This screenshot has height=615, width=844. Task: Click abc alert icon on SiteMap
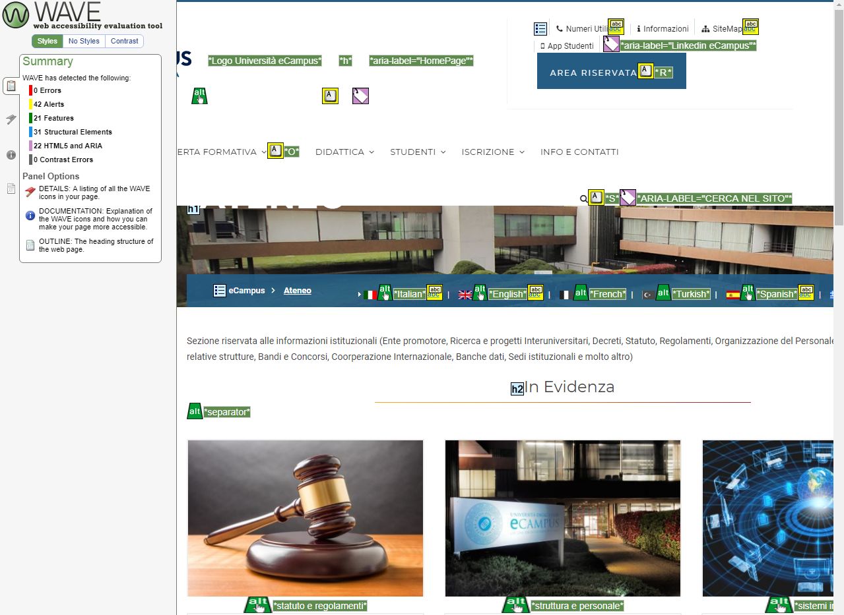750,26
